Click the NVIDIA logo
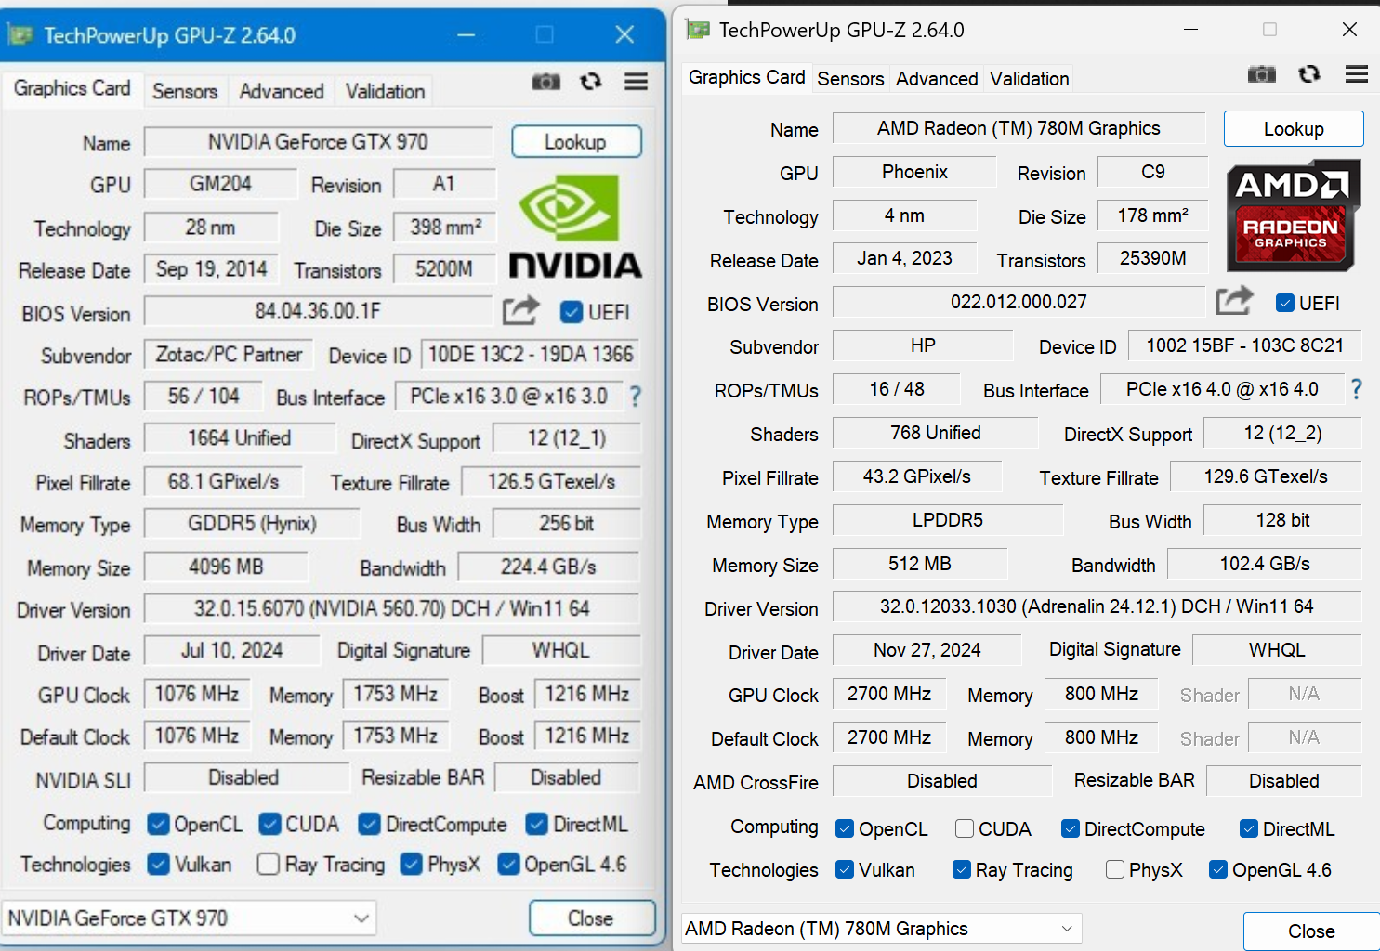This screenshot has height=951, width=1380. (575, 228)
